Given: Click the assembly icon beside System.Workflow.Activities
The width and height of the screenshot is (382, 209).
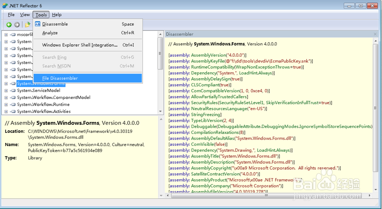Looking at the screenshot, I should pyautogui.click(x=13, y=111).
